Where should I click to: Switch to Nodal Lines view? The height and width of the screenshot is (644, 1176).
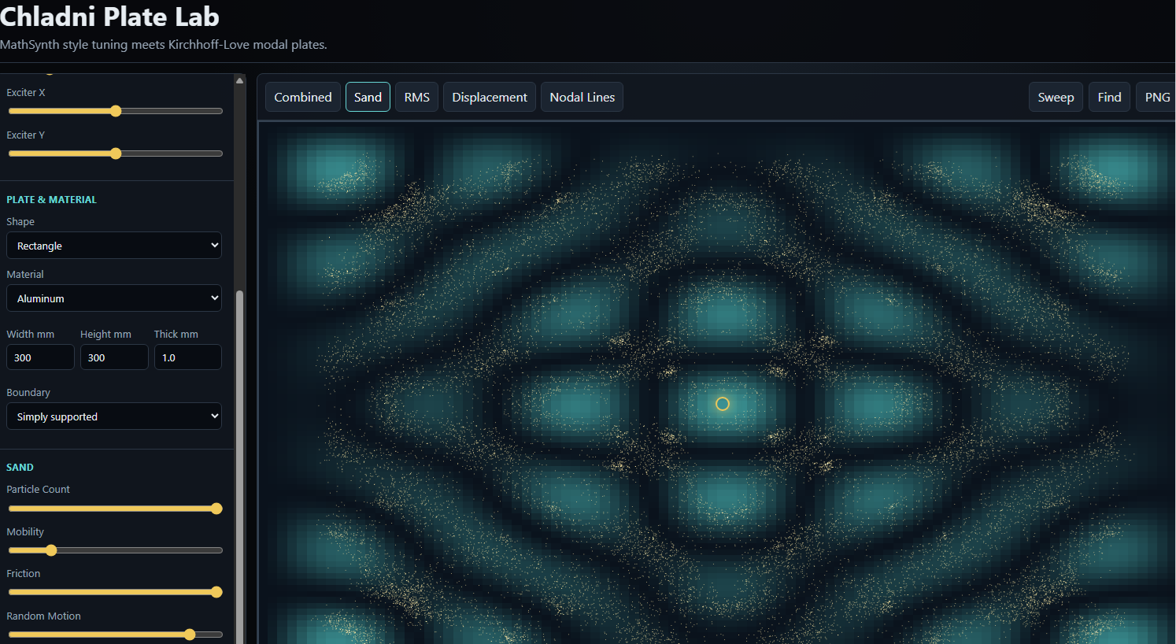pos(582,97)
